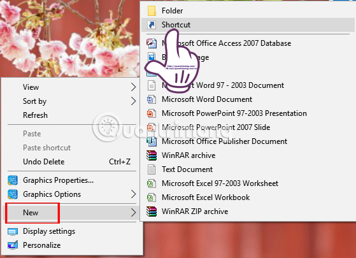The image size is (356, 258).
Task: Click the Graphics Options icon
Action: tap(13, 194)
